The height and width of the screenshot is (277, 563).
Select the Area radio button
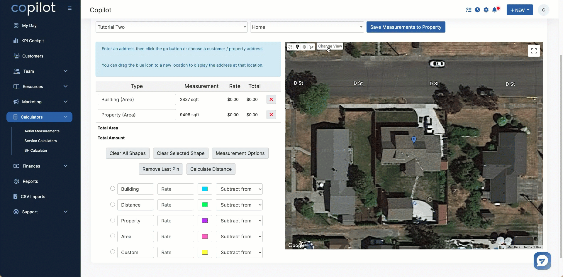click(x=113, y=236)
